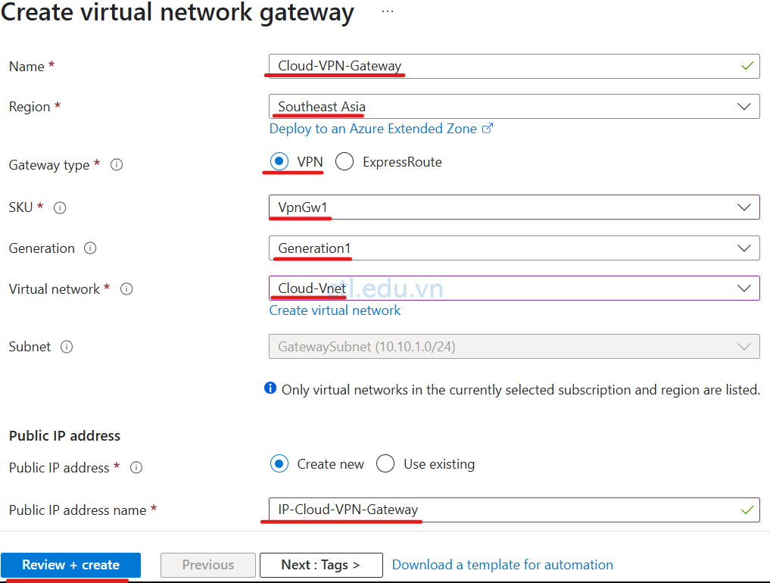Open the Generation dropdown showing Generation1
This screenshot has width=770, height=583.
(x=514, y=248)
